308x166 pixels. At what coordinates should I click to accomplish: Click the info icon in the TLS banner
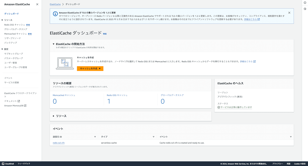tap(55, 14)
